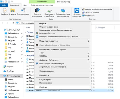Choose Форматировать... from the context menu
This screenshot has height=99, width=120.
click(x=46, y=71)
